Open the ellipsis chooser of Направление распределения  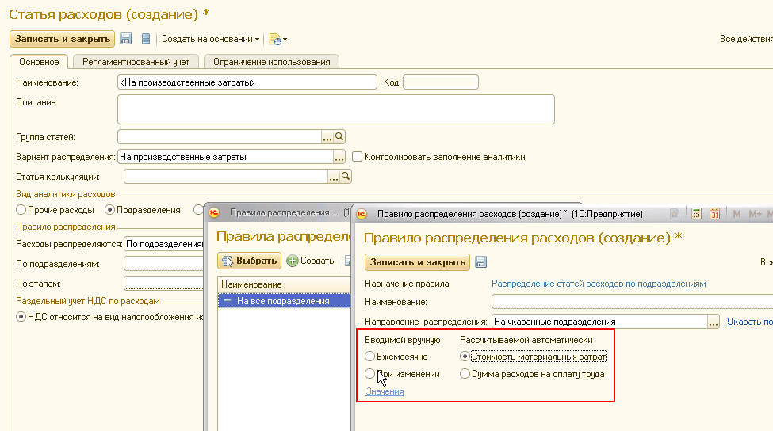pos(714,322)
